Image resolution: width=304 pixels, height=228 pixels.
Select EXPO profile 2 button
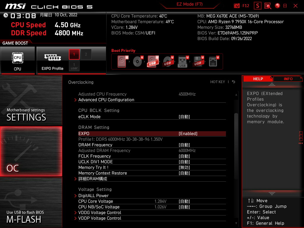click(86, 54)
